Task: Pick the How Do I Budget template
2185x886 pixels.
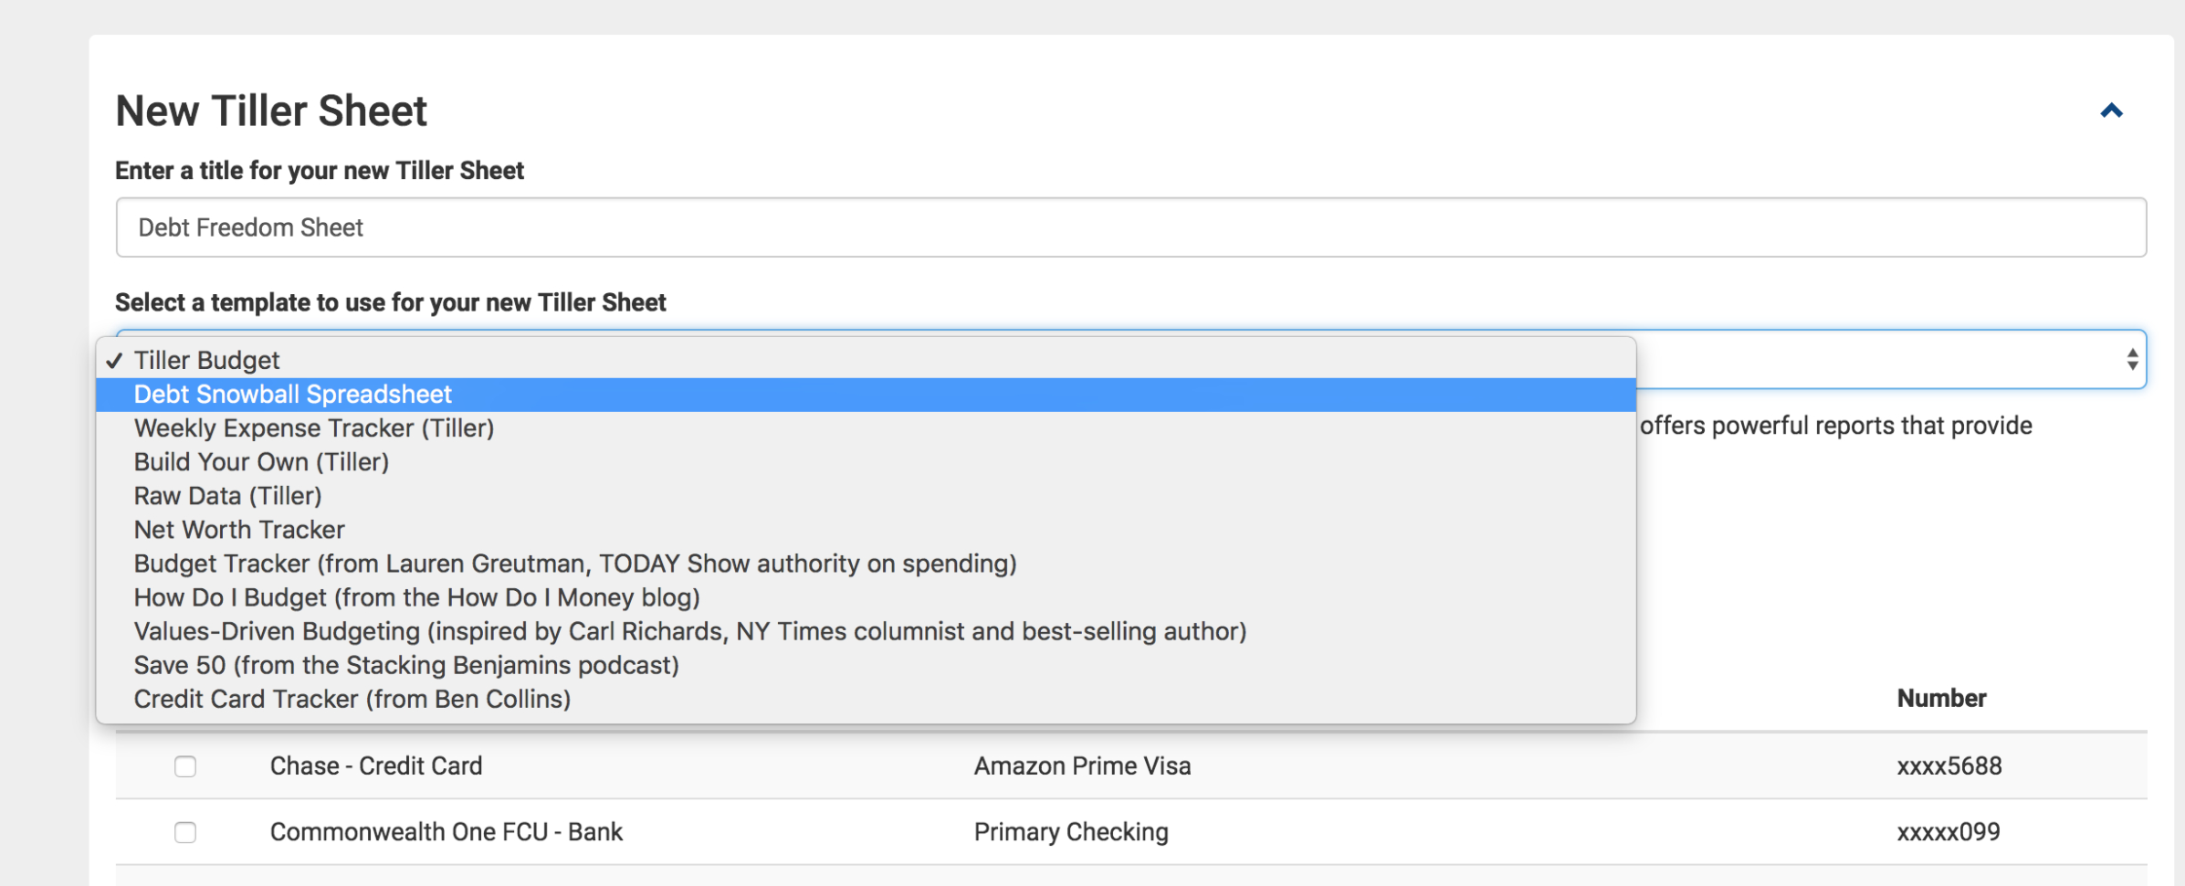Action: point(416,597)
